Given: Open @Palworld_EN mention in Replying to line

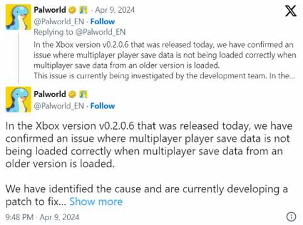Looking at the screenshot, I should tap(101, 32).
